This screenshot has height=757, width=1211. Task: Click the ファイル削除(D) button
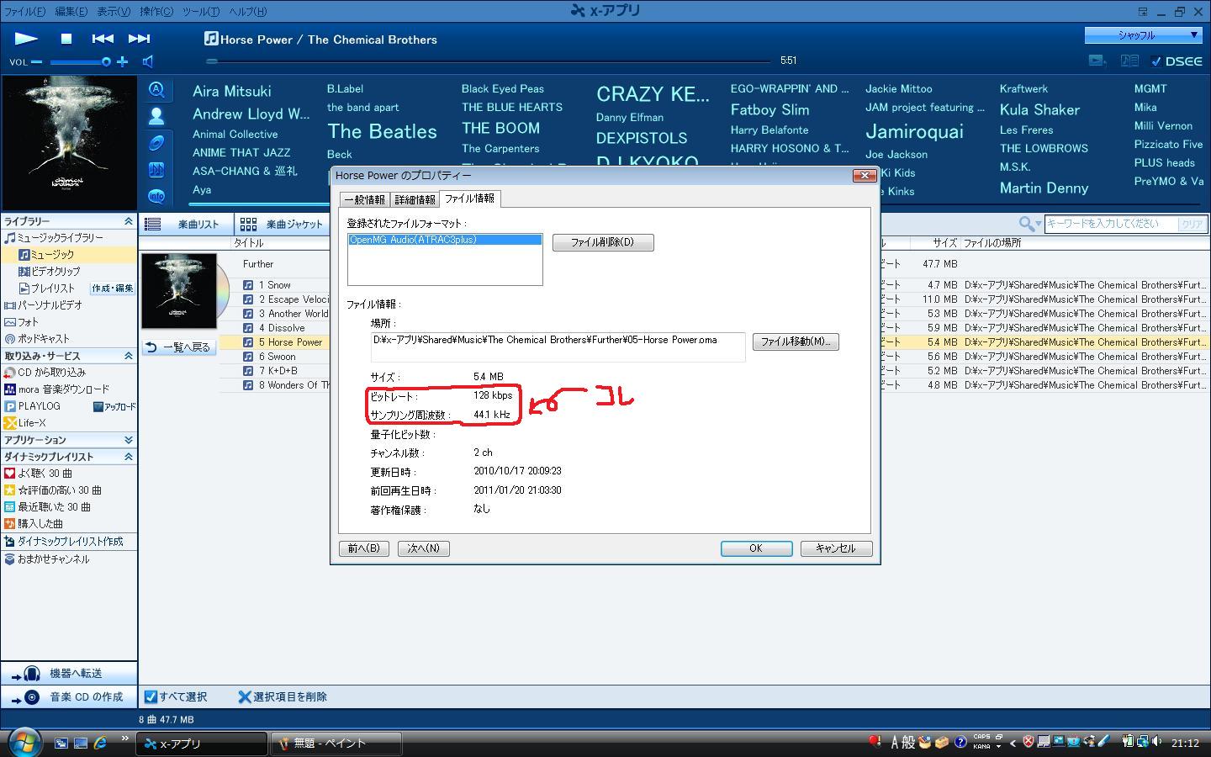pyautogui.click(x=602, y=242)
